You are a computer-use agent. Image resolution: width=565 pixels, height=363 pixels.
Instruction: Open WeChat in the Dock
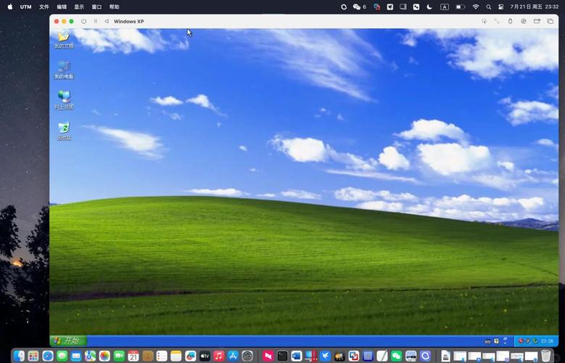pos(396,356)
